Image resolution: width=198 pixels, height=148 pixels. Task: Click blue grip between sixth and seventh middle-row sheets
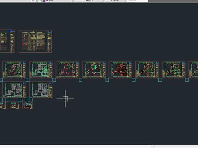point(160,80)
